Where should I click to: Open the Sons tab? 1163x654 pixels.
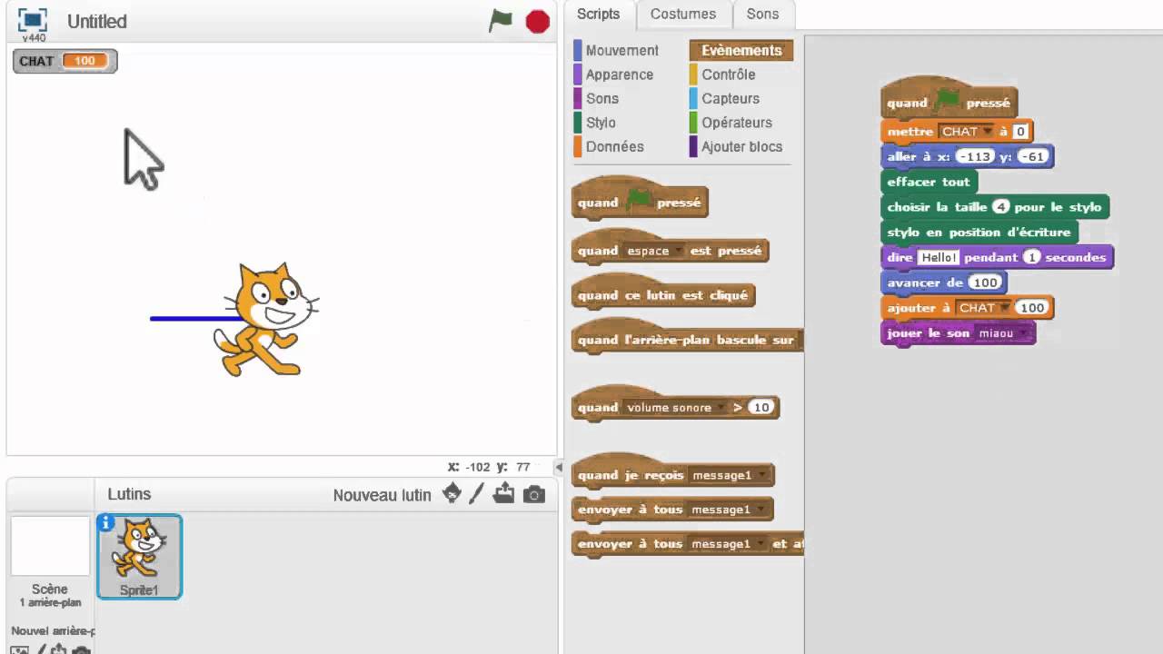click(x=762, y=14)
